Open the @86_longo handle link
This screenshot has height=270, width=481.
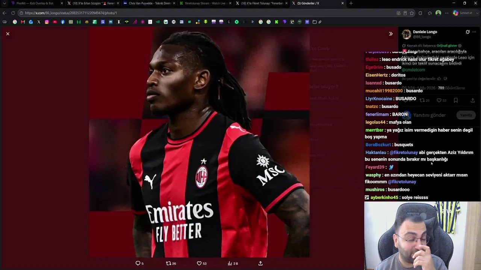click(x=422, y=37)
